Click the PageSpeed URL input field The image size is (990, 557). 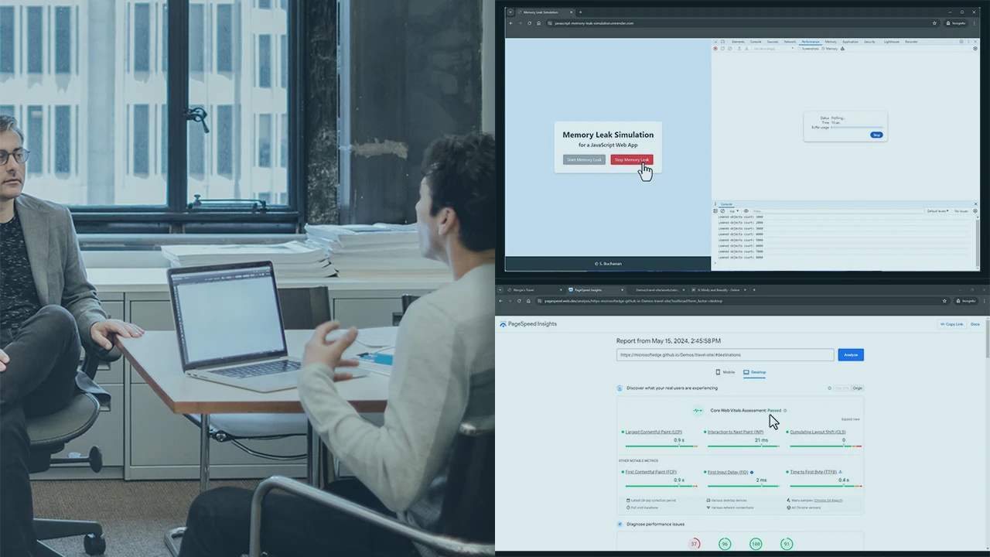tap(725, 355)
